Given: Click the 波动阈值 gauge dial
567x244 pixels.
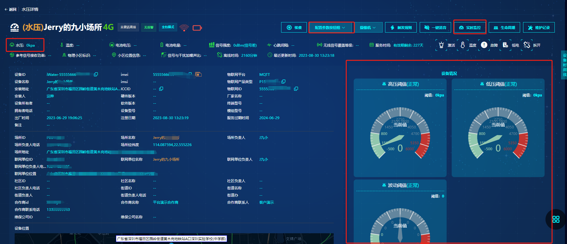Looking at the screenshot, I should 400,226.
